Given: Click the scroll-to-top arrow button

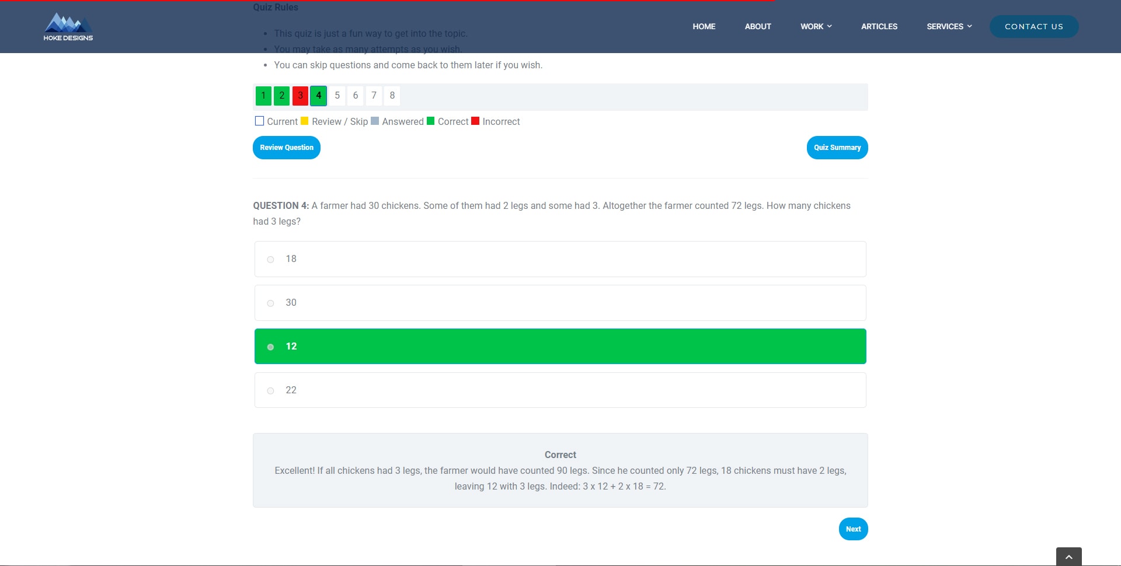Looking at the screenshot, I should [x=1068, y=557].
